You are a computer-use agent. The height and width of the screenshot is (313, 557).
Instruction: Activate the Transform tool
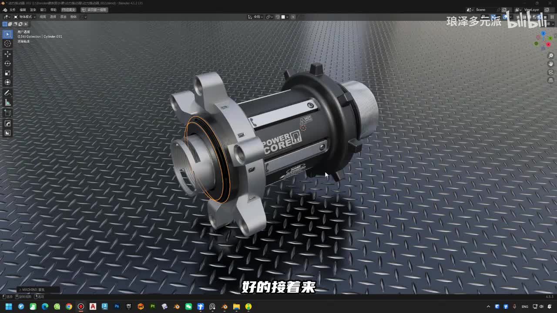click(x=7, y=82)
